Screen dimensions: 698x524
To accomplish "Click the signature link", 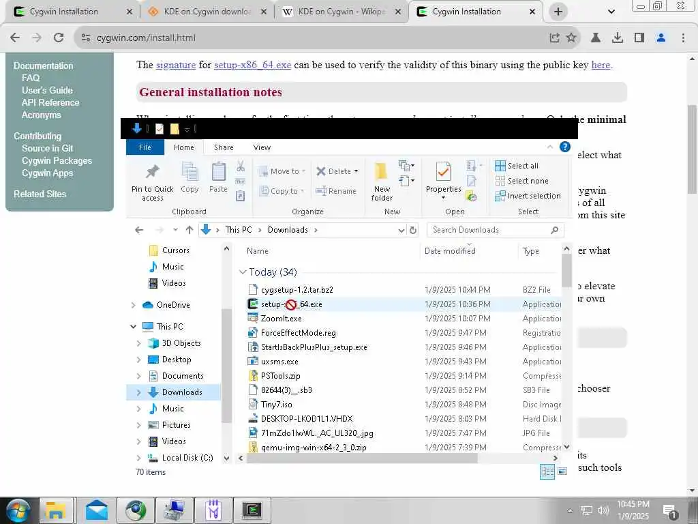I will (176, 65).
